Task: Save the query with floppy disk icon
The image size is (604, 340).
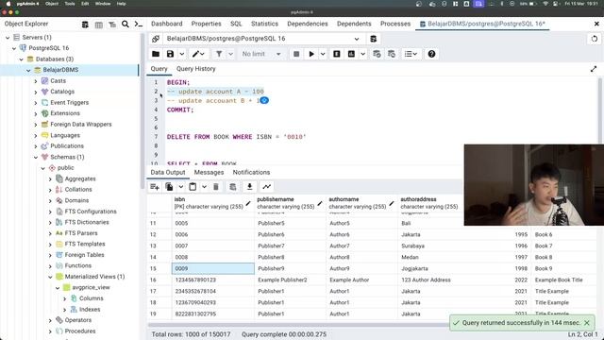Action: 170,54
